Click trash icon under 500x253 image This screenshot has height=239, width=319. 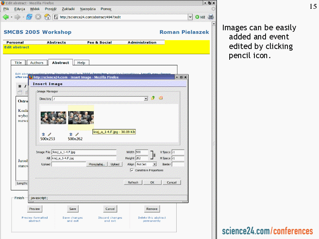43,134
